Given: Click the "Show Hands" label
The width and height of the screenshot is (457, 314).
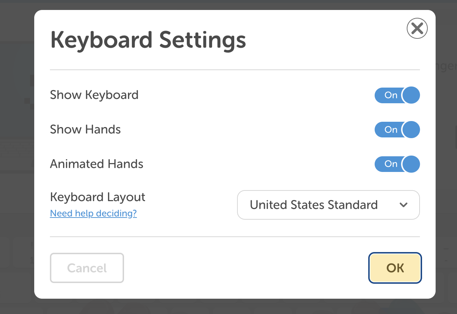Looking at the screenshot, I should pyautogui.click(x=85, y=130).
